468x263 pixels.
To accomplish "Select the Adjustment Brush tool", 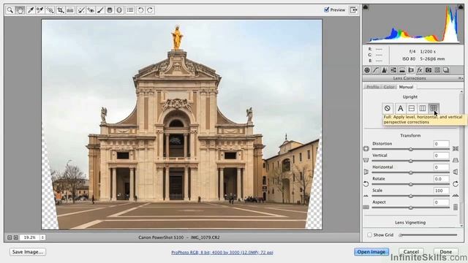I will point(100,10).
